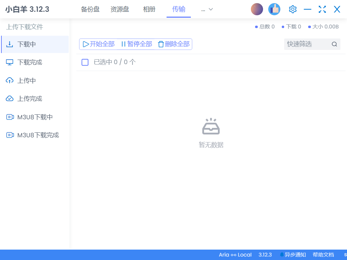Expand the '...' more tabs dropdown

pos(207,9)
